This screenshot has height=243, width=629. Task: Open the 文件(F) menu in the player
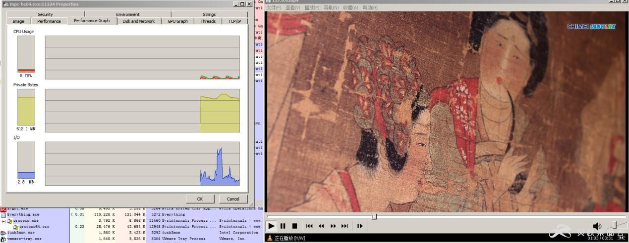tap(274, 8)
